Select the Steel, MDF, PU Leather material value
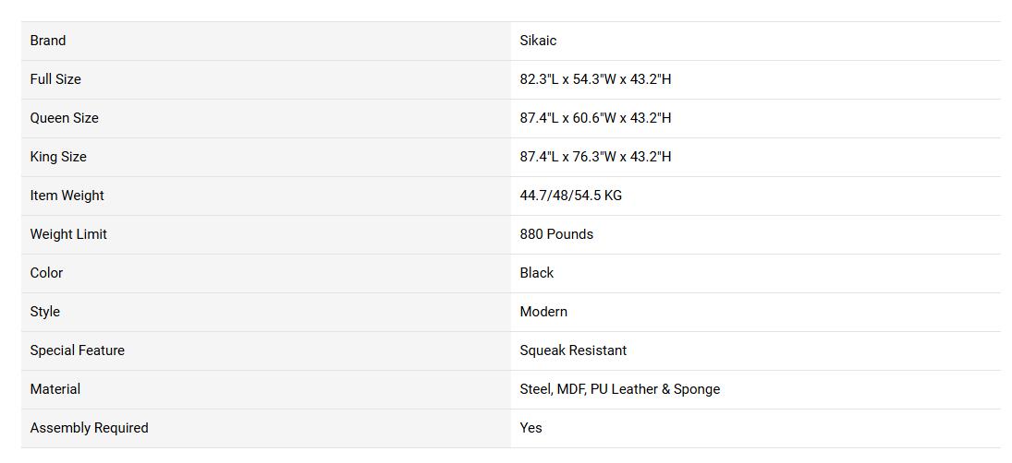This screenshot has height=463, width=1012. (x=619, y=389)
